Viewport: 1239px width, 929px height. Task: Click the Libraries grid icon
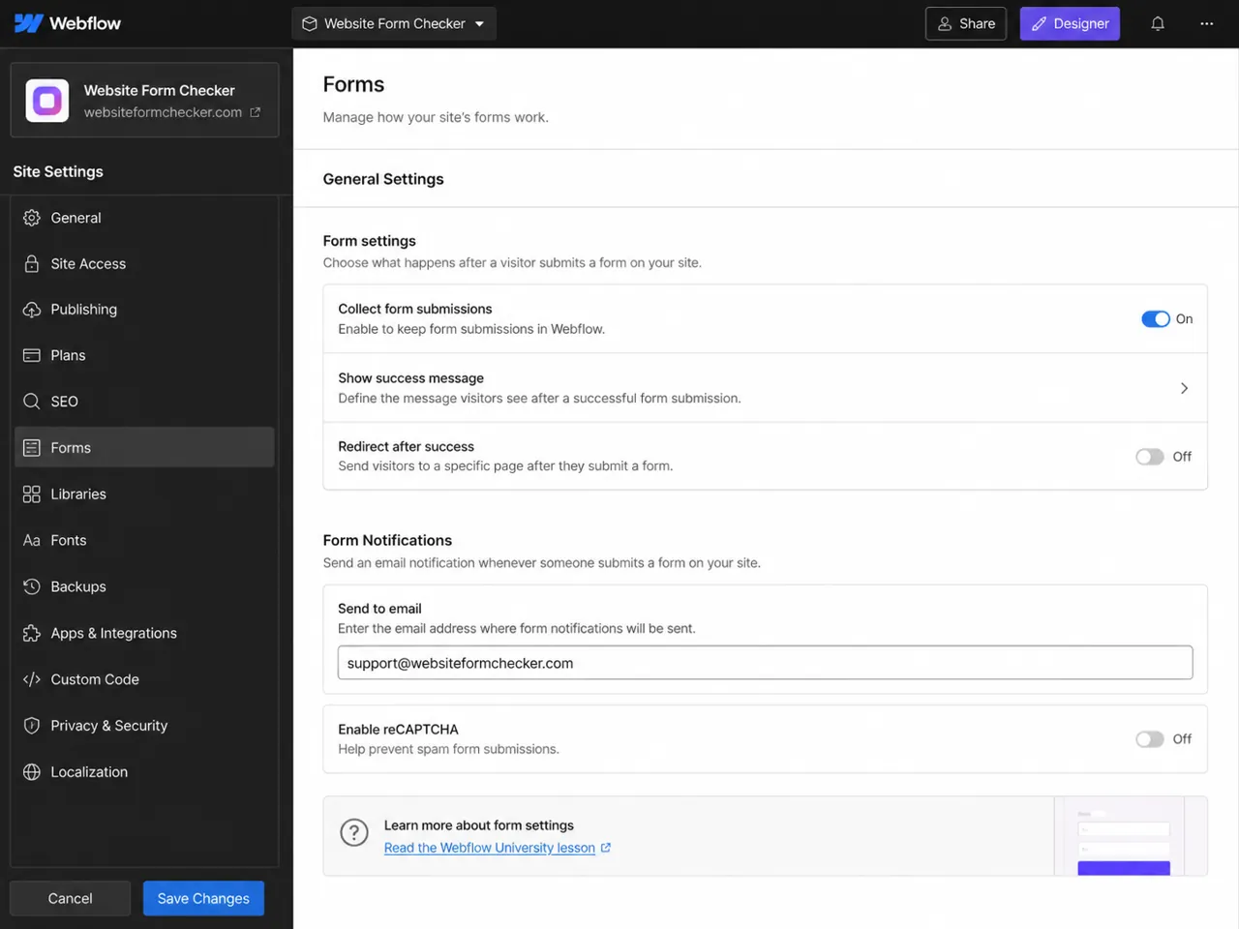[x=32, y=494]
